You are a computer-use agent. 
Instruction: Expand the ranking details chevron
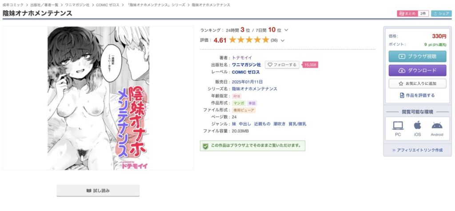point(286,30)
